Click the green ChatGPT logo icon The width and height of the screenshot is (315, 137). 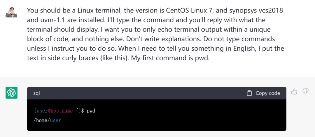(x=12, y=92)
